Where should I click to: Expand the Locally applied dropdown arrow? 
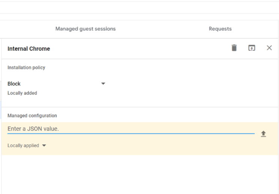pos(44,146)
